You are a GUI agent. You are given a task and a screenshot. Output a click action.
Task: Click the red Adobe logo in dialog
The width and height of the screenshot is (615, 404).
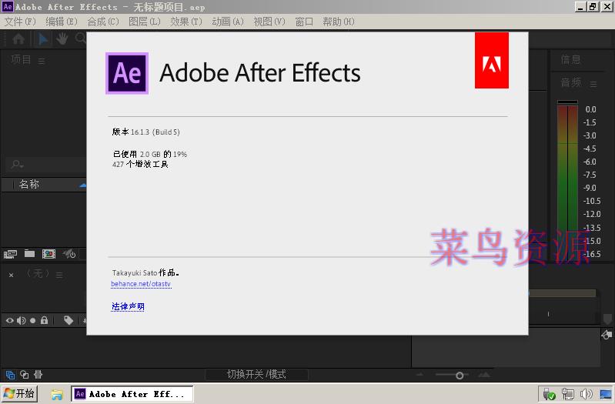491,60
